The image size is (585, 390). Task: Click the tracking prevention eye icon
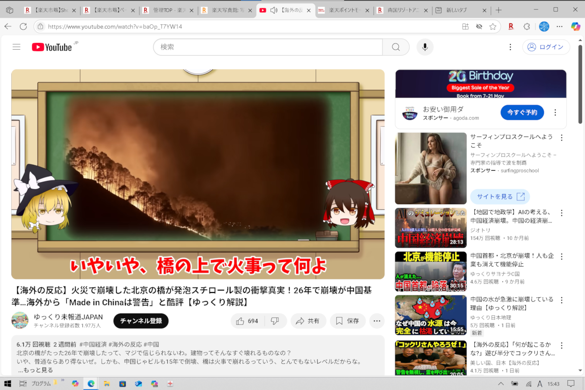pyautogui.click(x=479, y=26)
